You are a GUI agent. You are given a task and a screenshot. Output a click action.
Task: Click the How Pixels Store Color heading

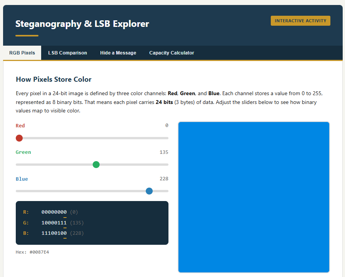point(53,79)
